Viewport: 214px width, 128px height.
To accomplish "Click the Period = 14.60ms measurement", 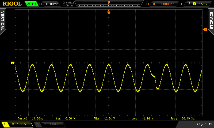I will 30,118.
